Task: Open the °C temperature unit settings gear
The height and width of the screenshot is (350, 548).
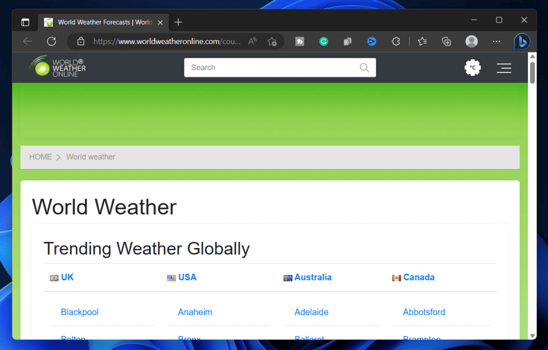Action: coord(472,67)
